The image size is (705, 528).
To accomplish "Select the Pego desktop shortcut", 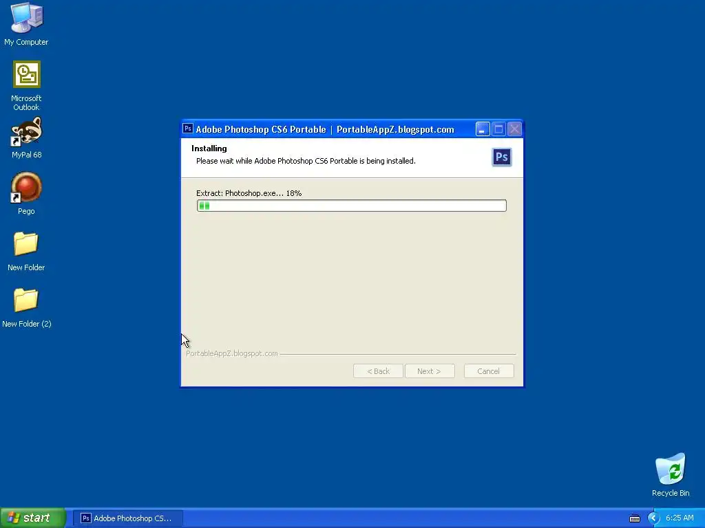I will pos(27,193).
